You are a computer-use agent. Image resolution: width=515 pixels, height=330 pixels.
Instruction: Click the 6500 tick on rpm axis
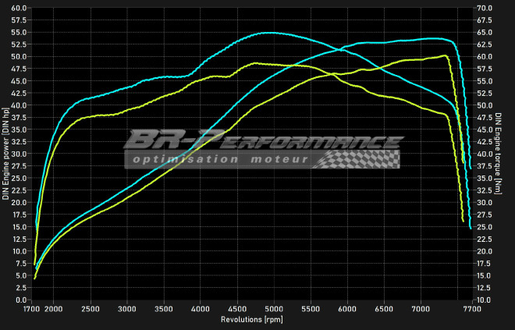[384, 309]
